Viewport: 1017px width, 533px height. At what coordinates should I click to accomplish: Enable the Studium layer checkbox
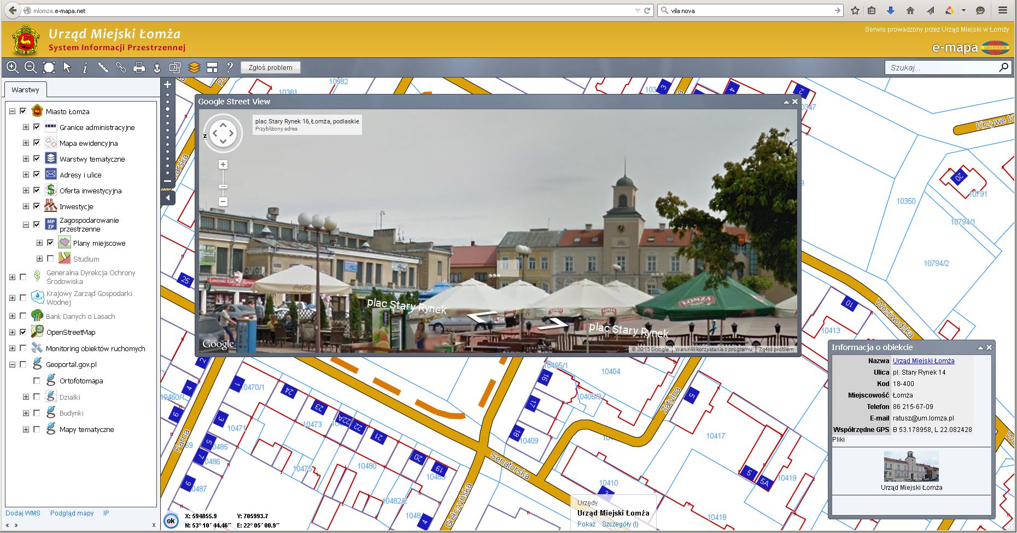pyautogui.click(x=50, y=258)
